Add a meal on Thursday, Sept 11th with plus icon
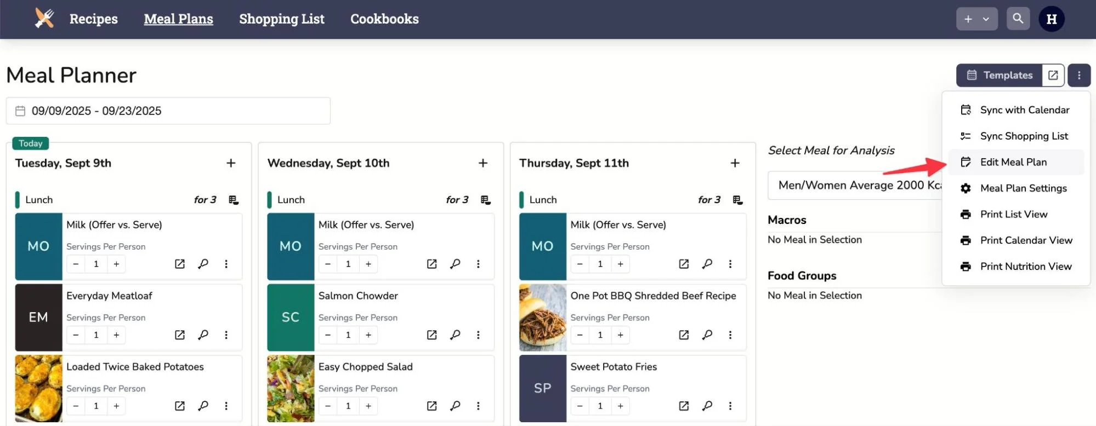Viewport: 1096px width, 426px height. click(735, 163)
